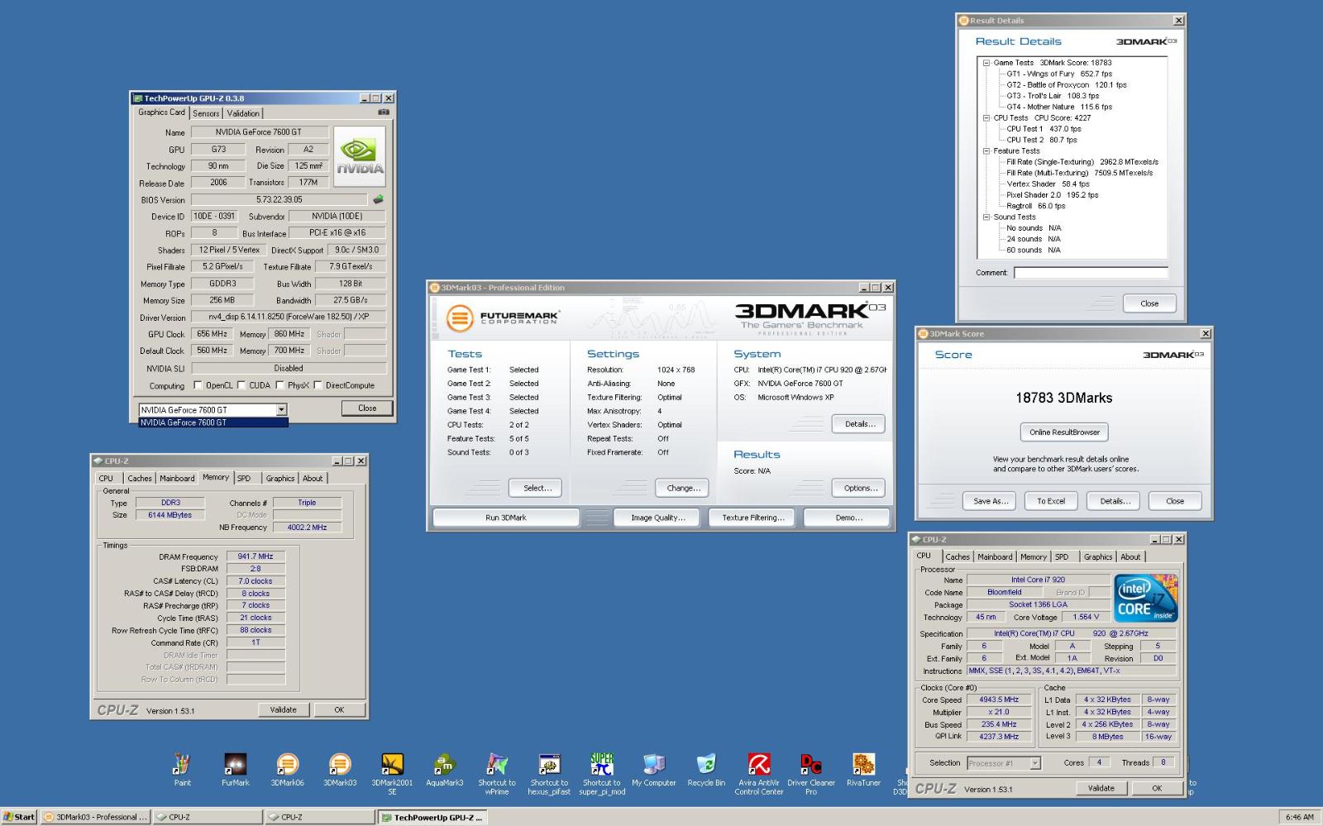This screenshot has height=826, width=1323.
Task: Open the 3DMark03 desktop shortcut icon
Action: pyautogui.click(x=339, y=764)
